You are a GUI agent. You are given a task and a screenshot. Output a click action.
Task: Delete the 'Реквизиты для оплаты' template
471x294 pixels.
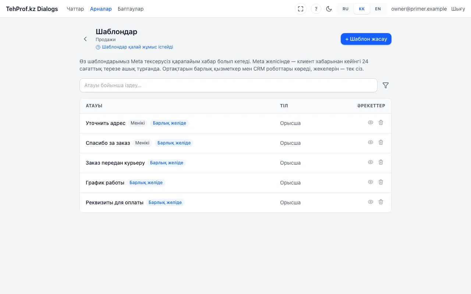[381, 202]
